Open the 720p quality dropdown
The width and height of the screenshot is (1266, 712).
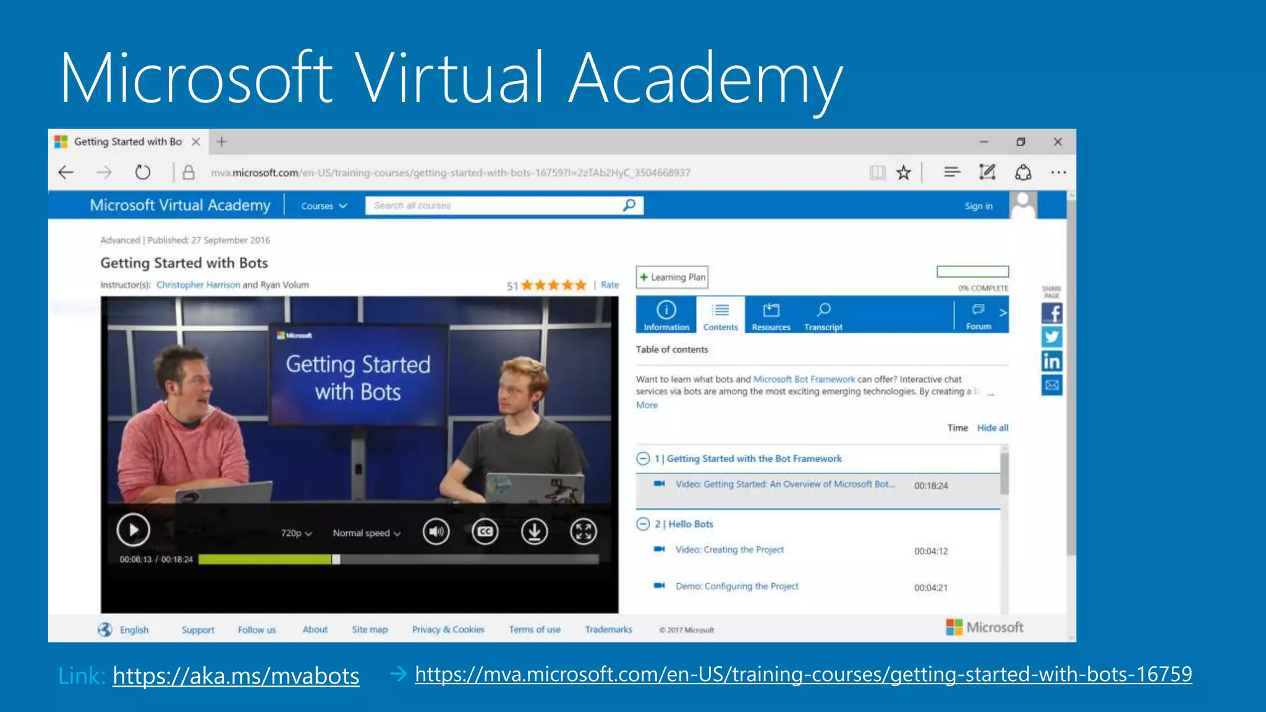[297, 533]
